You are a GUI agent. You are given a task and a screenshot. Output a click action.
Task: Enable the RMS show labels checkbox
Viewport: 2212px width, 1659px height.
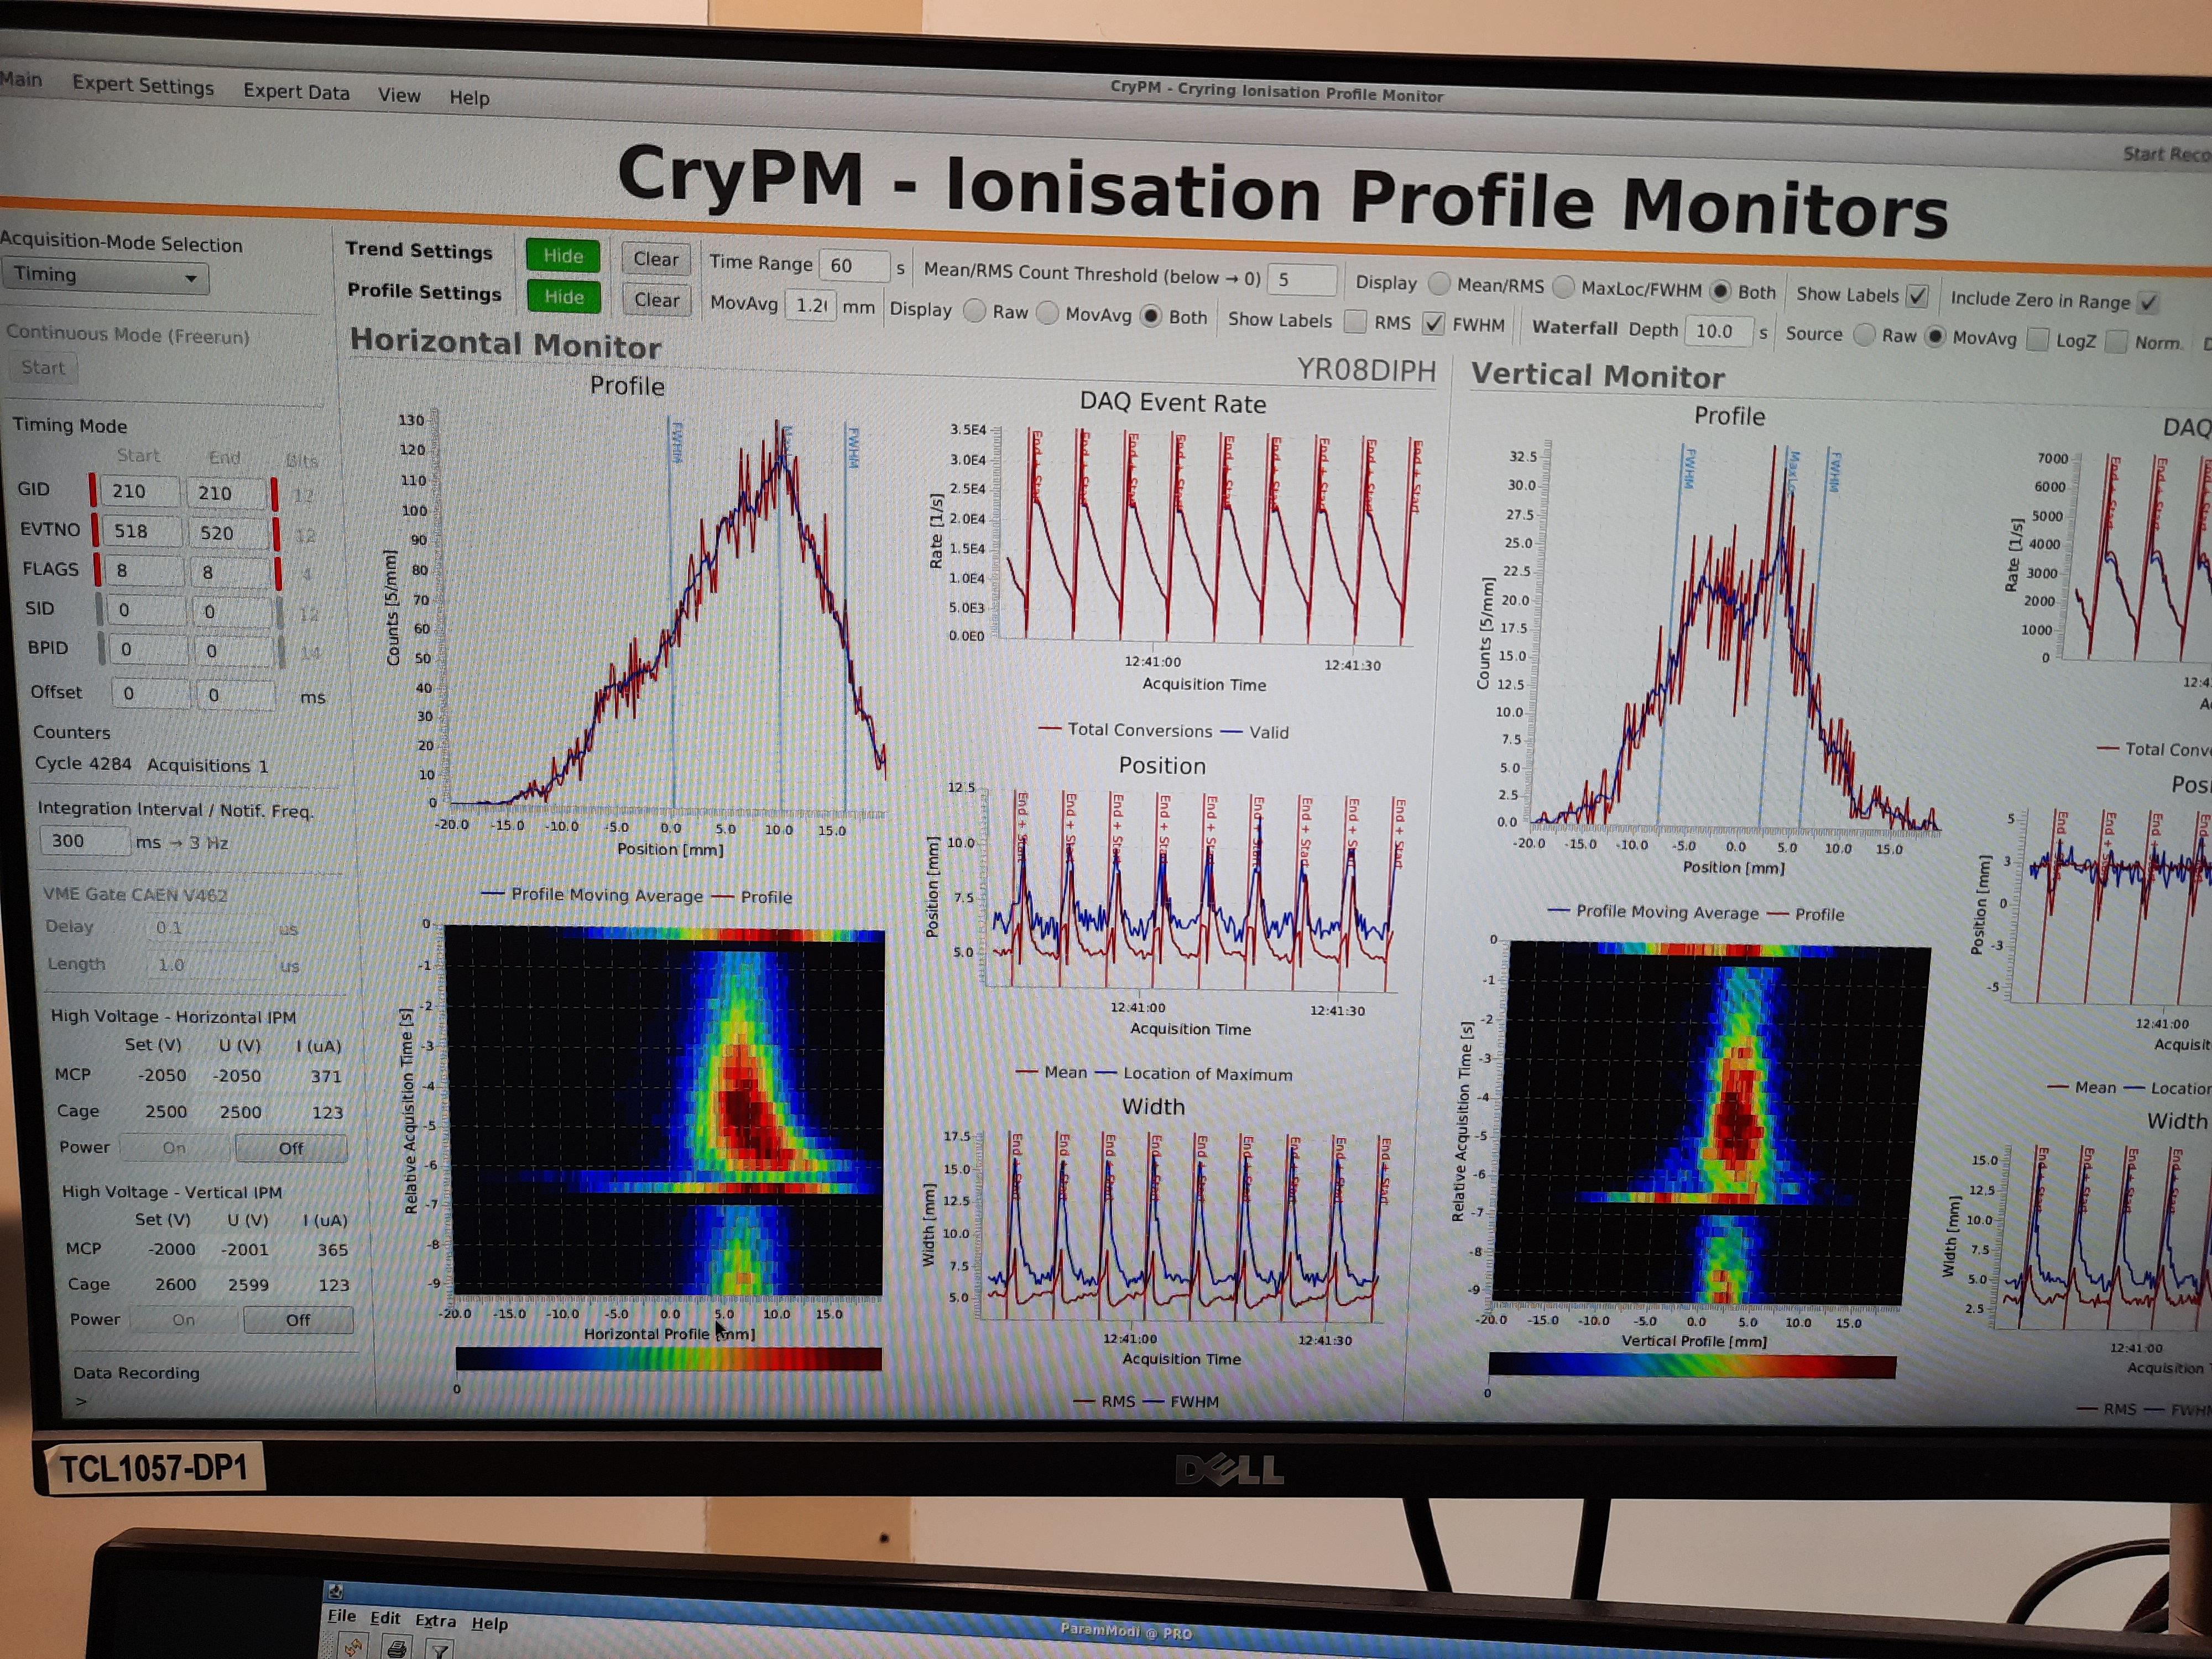[x=1356, y=321]
